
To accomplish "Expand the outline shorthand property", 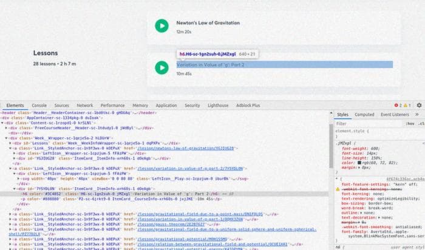I will click(361, 213).
